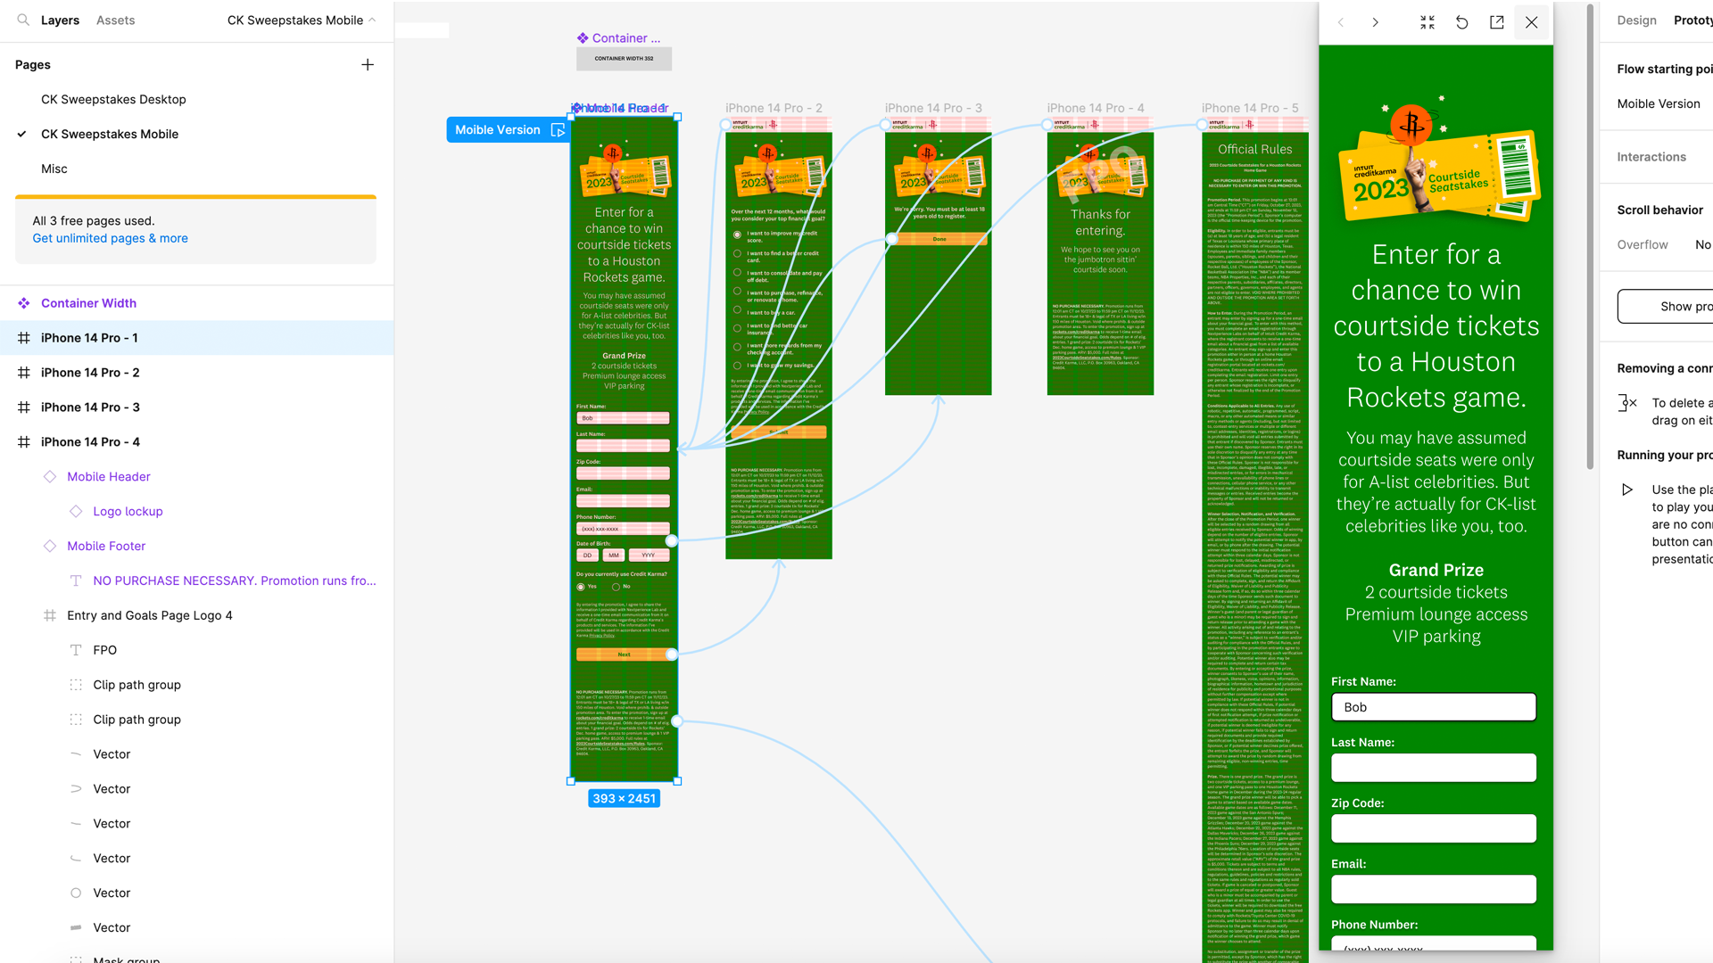Click frame icon of iPhone 14 Pro - 4
The width and height of the screenshot is (1713, 963).
coord(24,442)
